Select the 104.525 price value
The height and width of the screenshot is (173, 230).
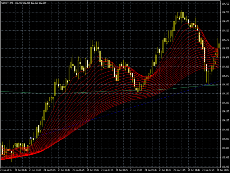(225, 48)
